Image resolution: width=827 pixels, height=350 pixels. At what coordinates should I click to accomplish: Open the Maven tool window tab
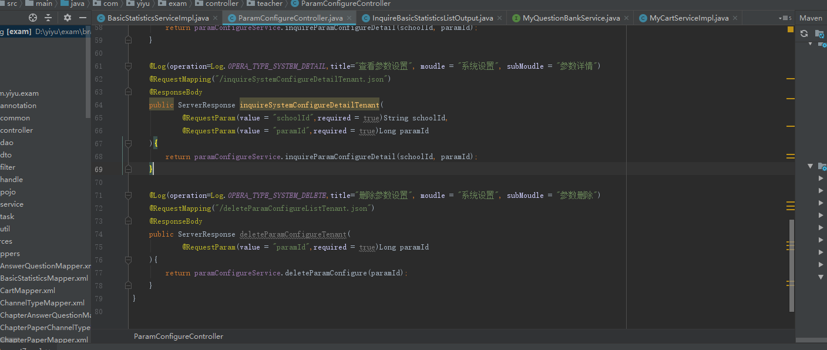[x=811, y=18]
